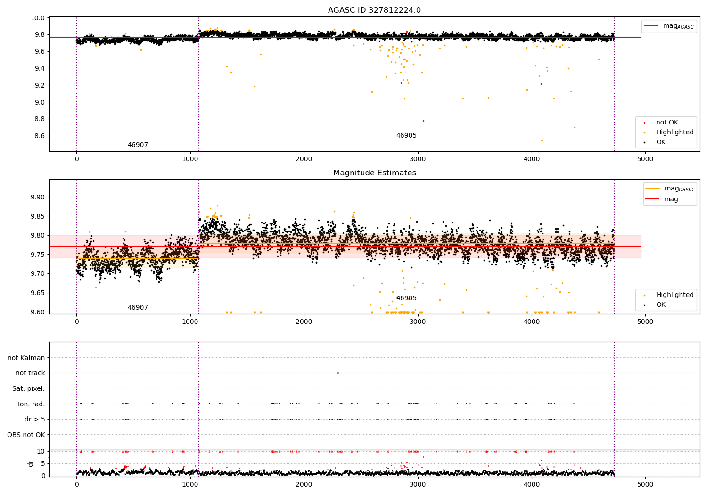Click '5000' x-tick under the top plot
Image resolution: width=707 pixels, height=495 pixels.
(645, 159)
